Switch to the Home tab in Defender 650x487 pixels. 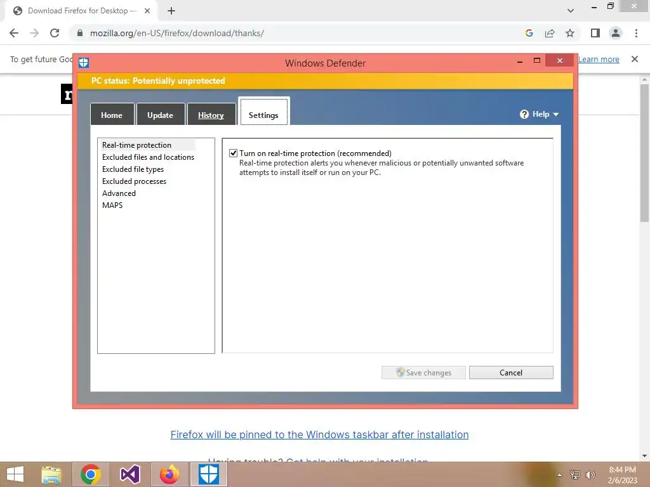point(112,115)
